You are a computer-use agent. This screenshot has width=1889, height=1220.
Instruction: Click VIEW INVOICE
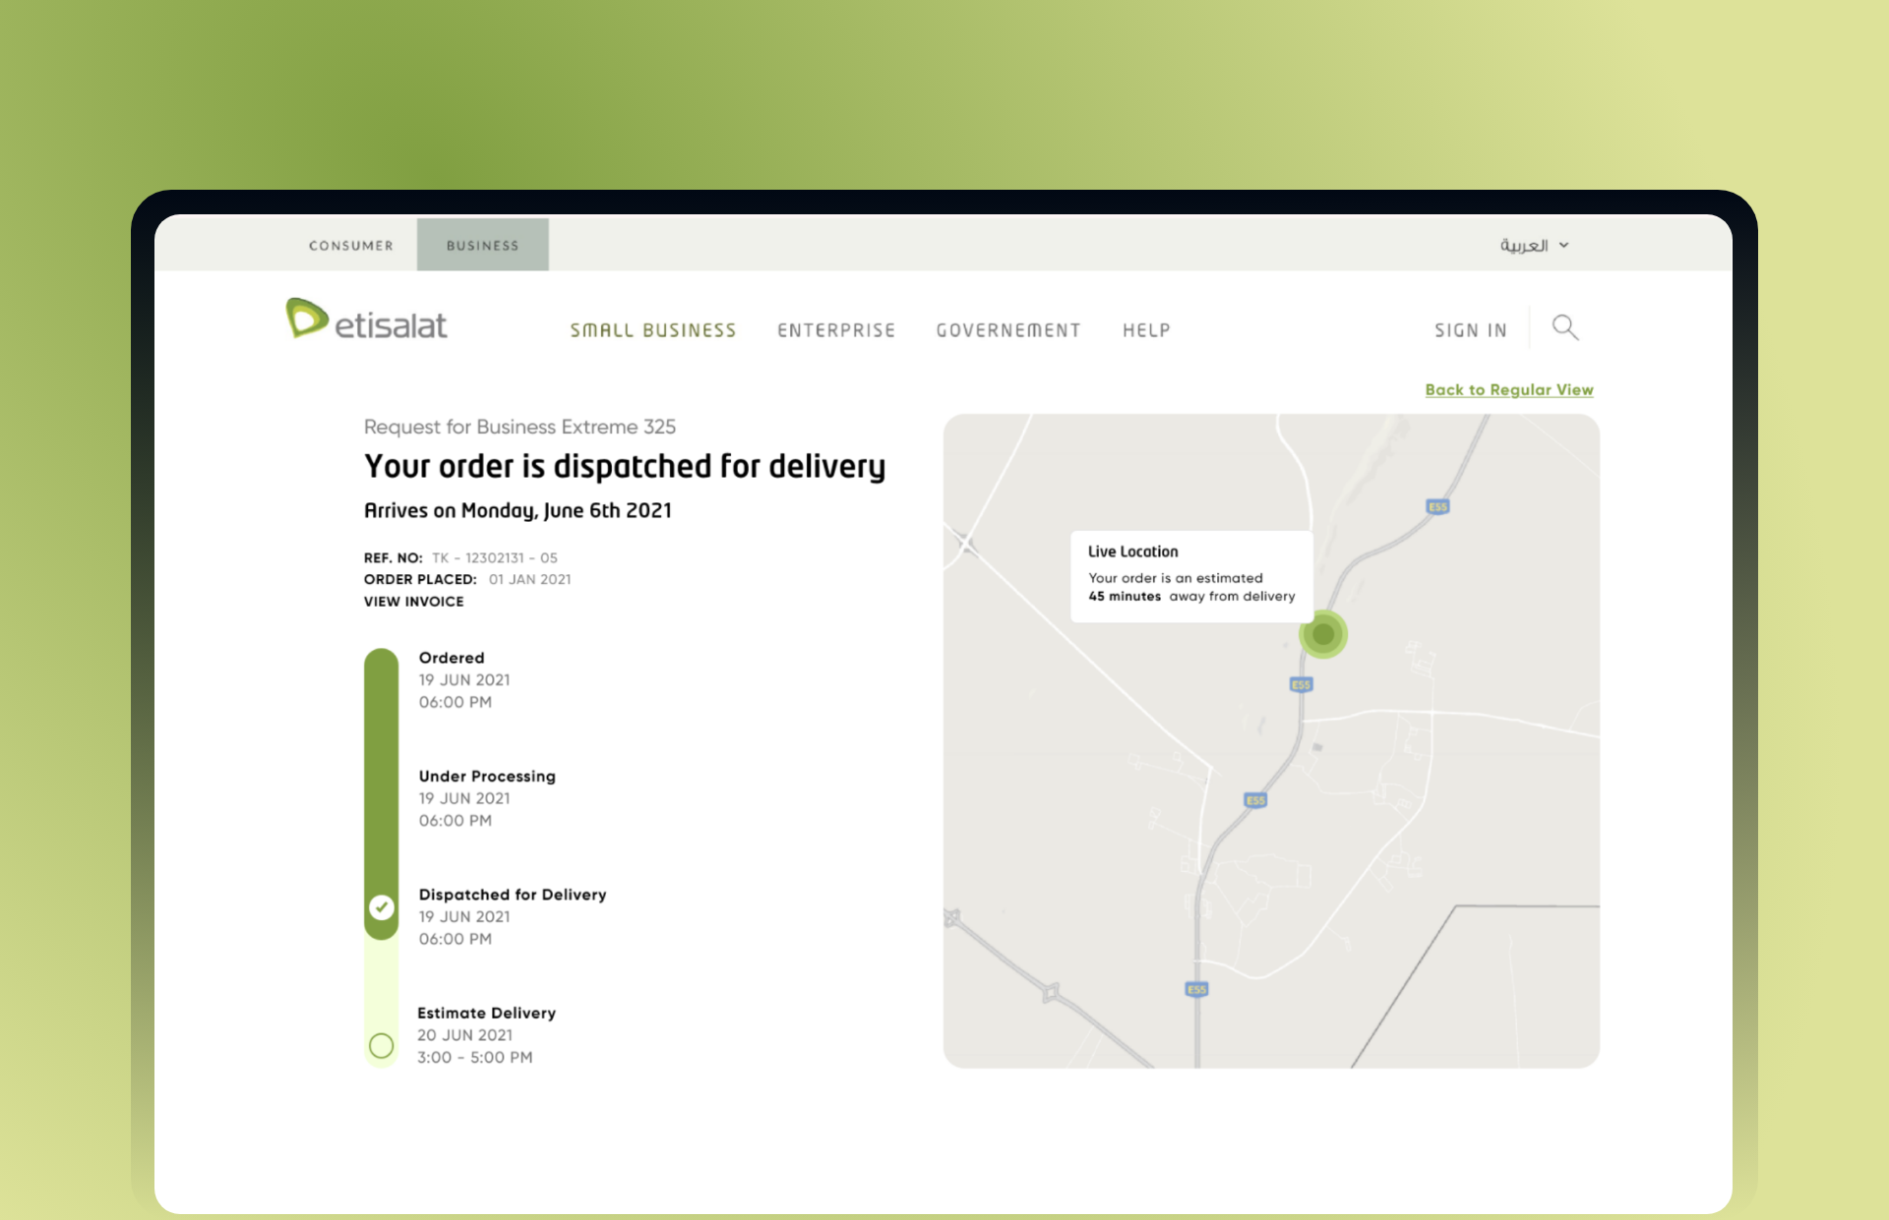coord(413,601)
